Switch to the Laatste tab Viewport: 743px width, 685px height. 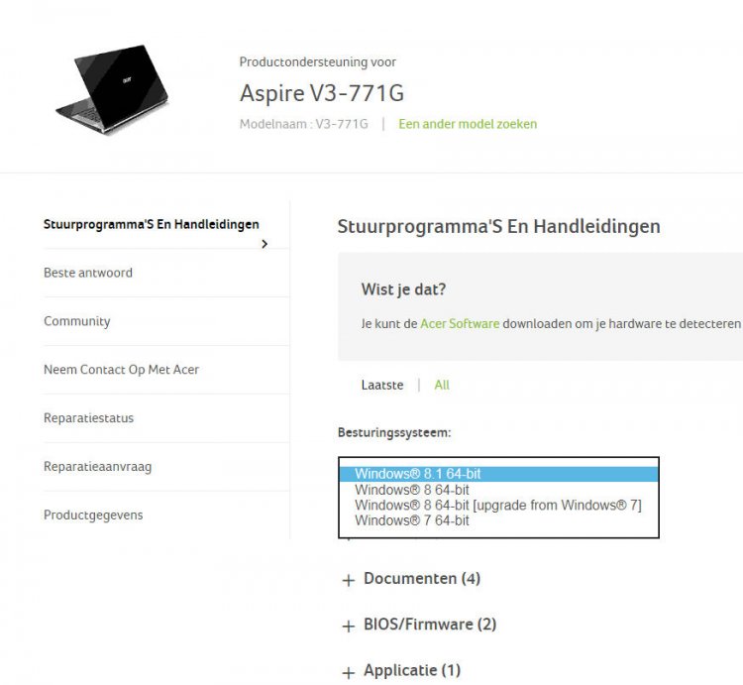382,385
